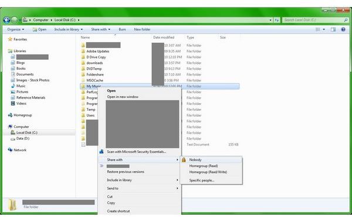352x217 pixels.
Task: Click the Back navigation arrow button
Action: tap(6, 20)
